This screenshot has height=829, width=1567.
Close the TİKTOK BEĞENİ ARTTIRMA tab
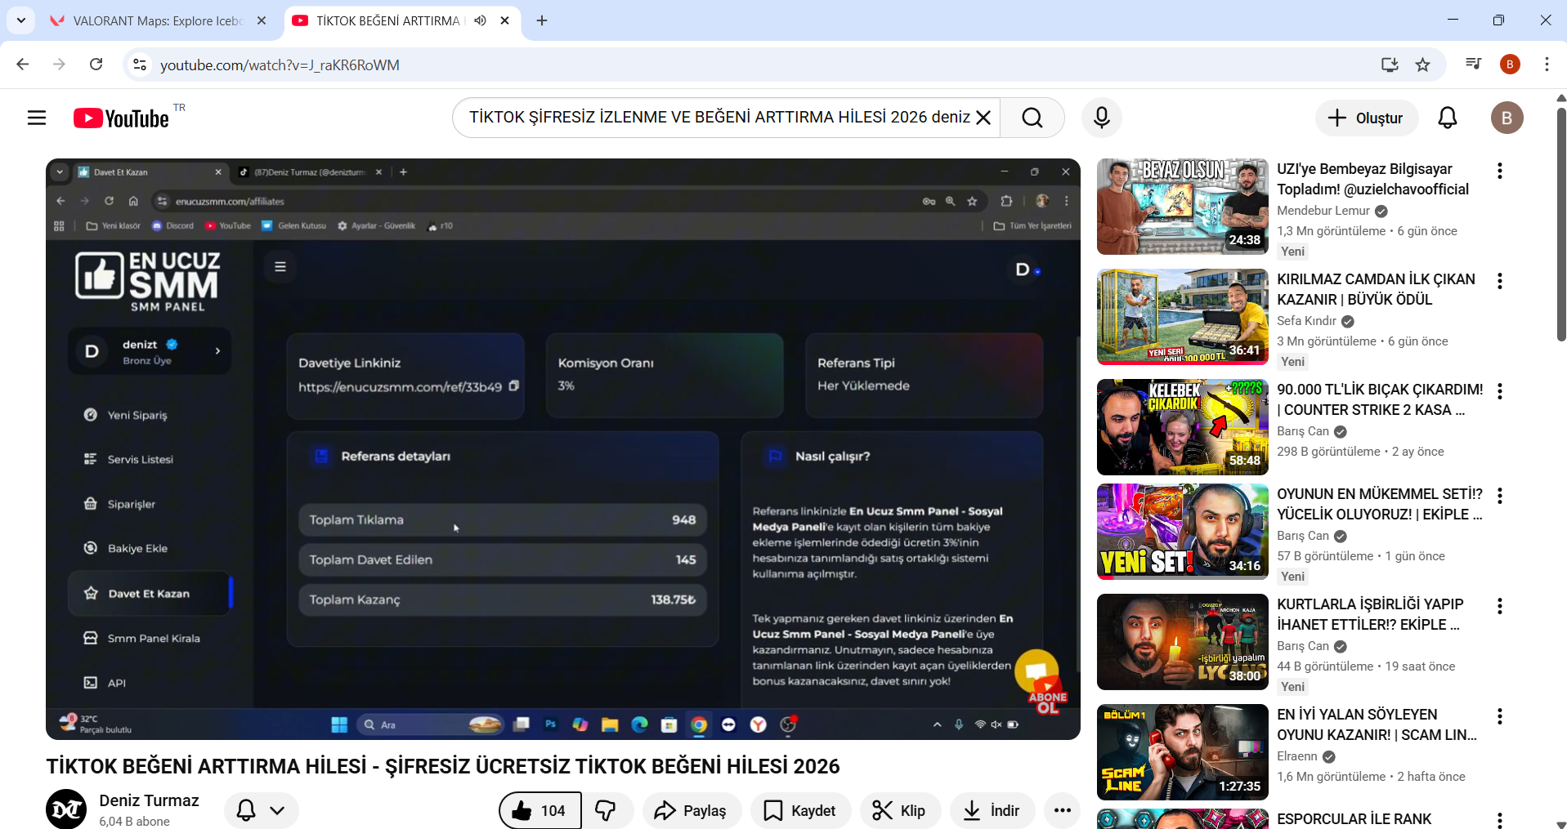coord(505,20)
